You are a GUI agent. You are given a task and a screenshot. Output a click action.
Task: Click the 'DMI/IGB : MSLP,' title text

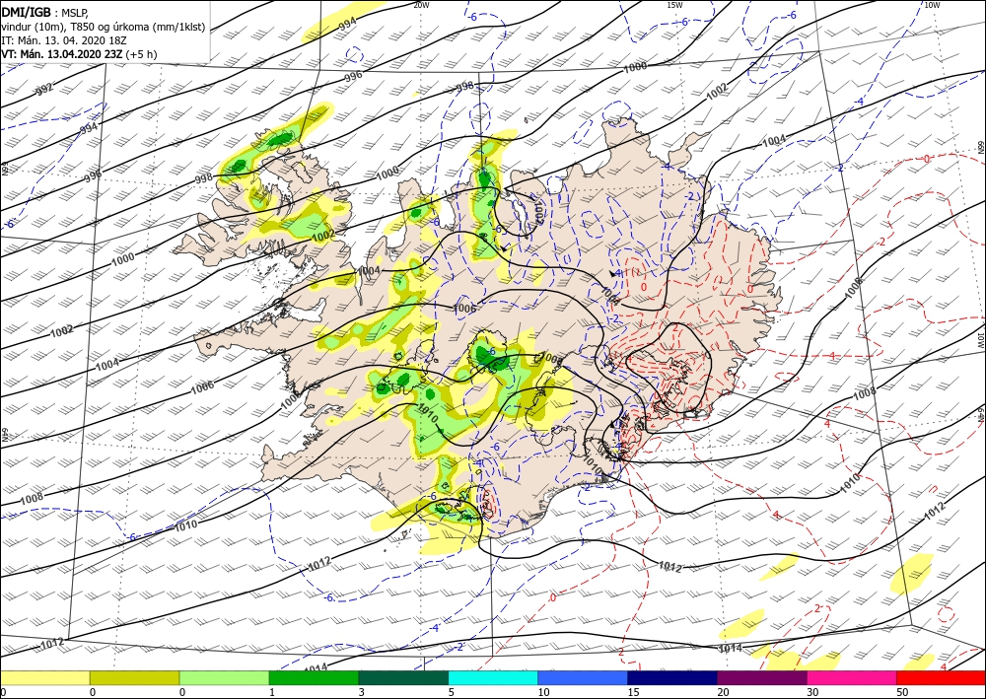point(45,13)
